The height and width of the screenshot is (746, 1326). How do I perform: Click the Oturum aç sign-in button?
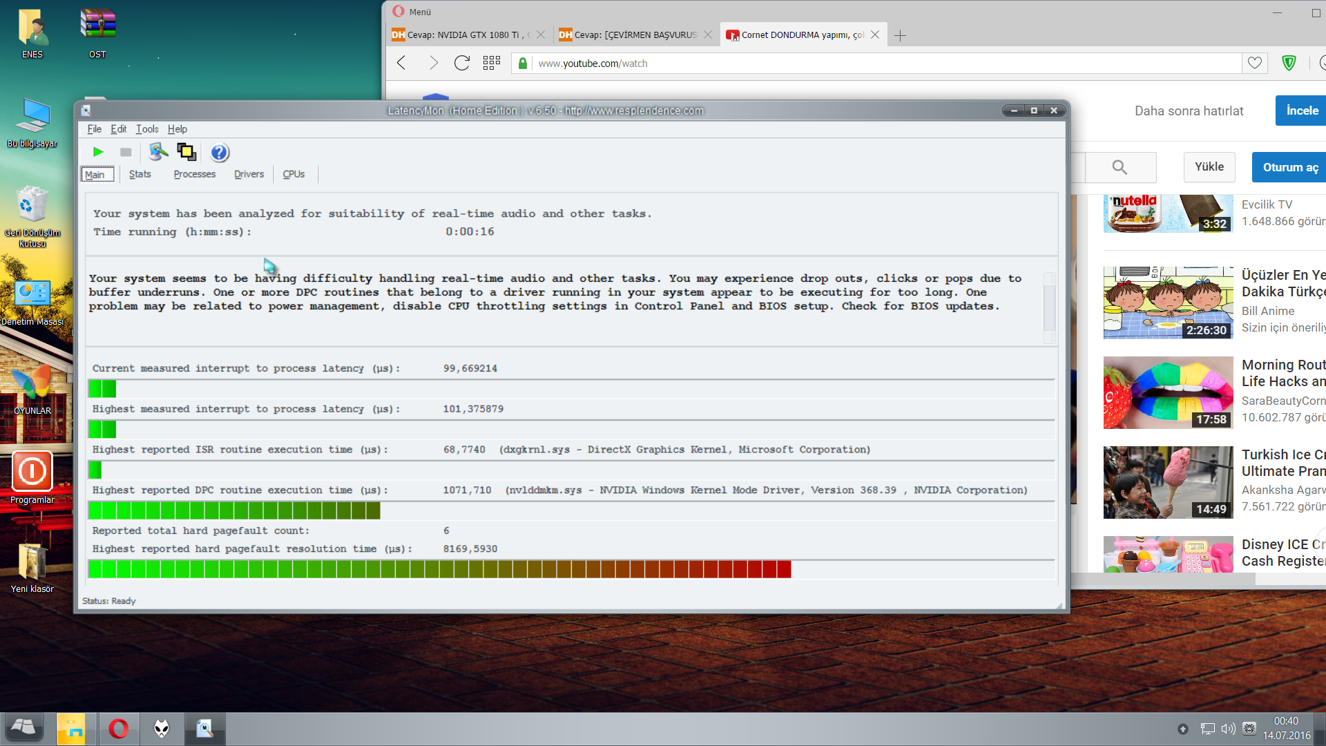pyautogui.click(x=1290, y=167)
